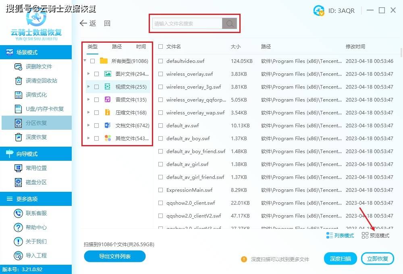Click the file name search input field
The height and width of the screenshot is (274, 403).
(x=187, y=23)
